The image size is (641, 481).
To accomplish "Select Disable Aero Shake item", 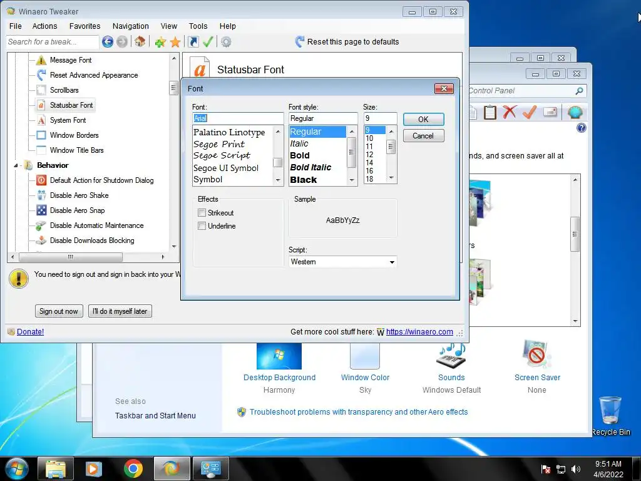I will tap(79, 195).
